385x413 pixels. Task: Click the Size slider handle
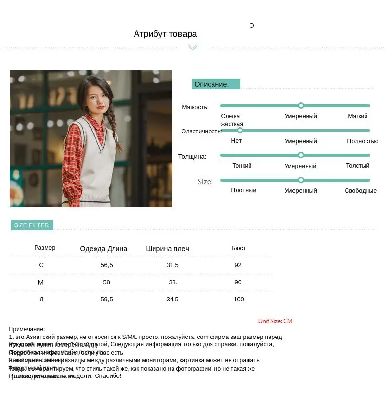[301, 180]
